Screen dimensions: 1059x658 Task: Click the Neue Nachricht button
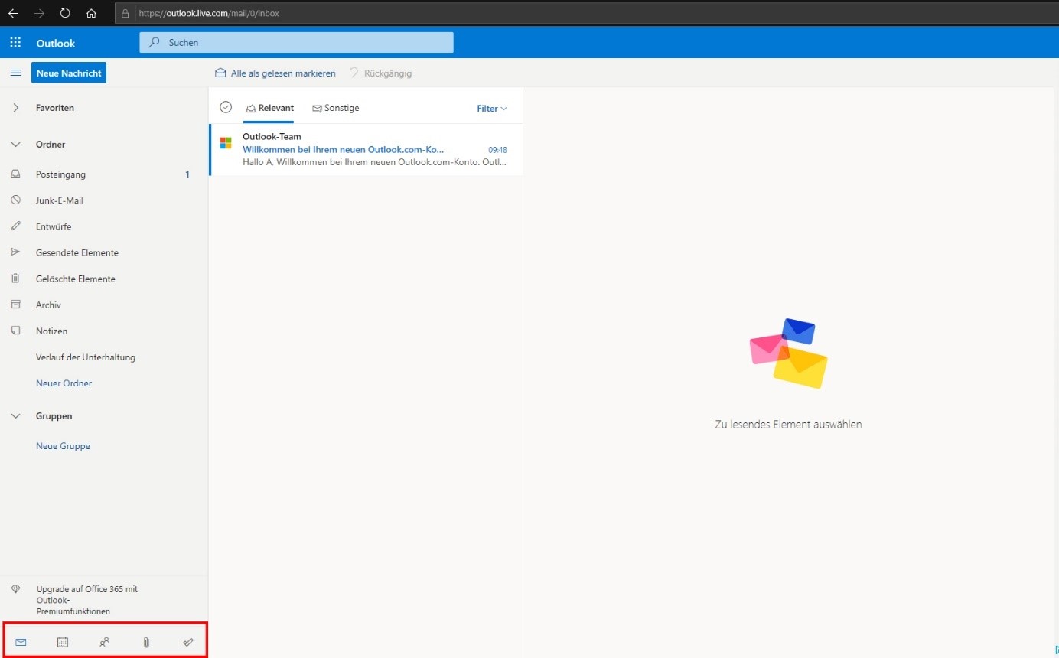pyautogui.click(x=69, y=73)
